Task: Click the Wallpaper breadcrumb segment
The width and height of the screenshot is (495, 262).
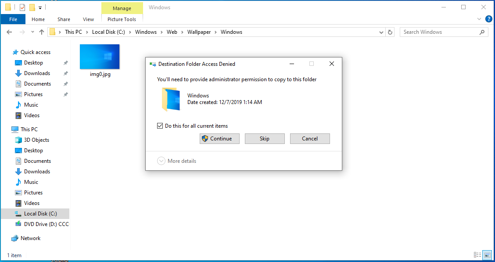Action: (199, 32)
